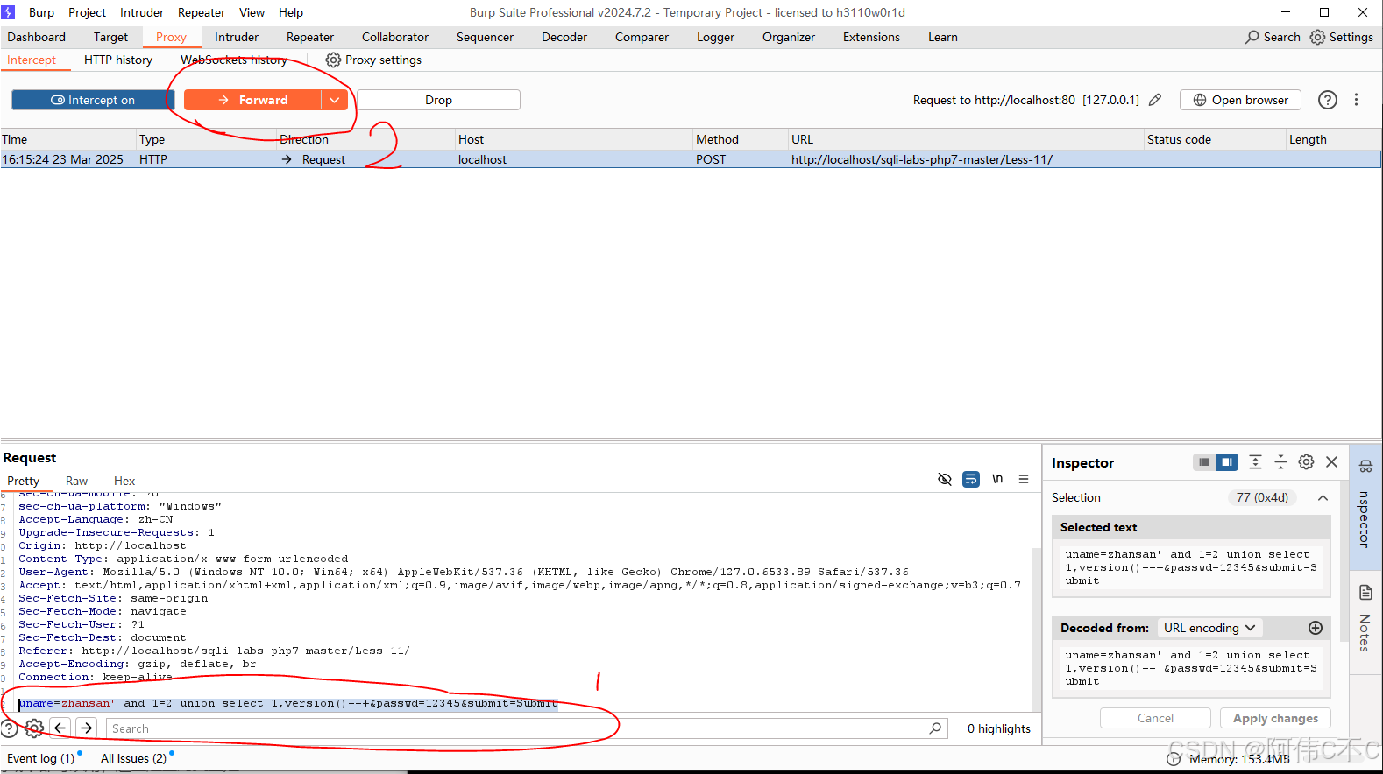The width and height of the screenshot is (1383, 774).
Task: Switch Inspector to stacked layout view
Action: [x=1204, y=462]
